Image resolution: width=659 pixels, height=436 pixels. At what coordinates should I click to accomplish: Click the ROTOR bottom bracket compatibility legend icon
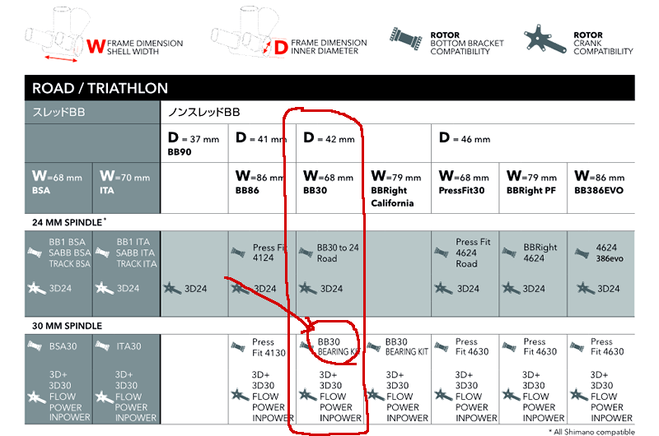[x=405, y=39]
